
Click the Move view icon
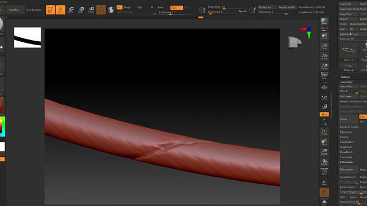tap(324, 142)
